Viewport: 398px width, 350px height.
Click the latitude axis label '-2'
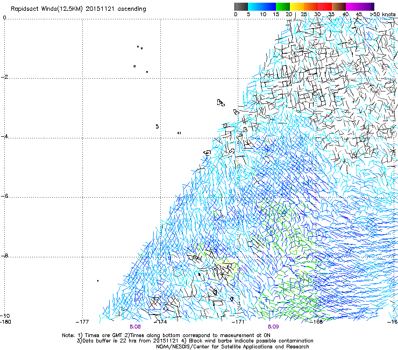click(x=4, y=76)
